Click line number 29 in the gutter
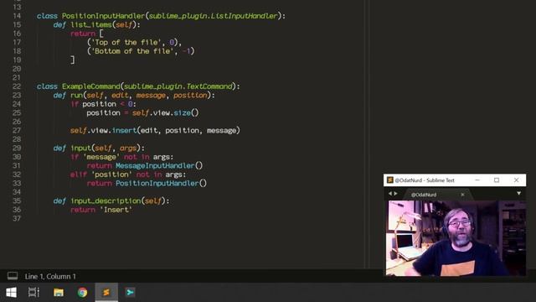 click(17, 148)
